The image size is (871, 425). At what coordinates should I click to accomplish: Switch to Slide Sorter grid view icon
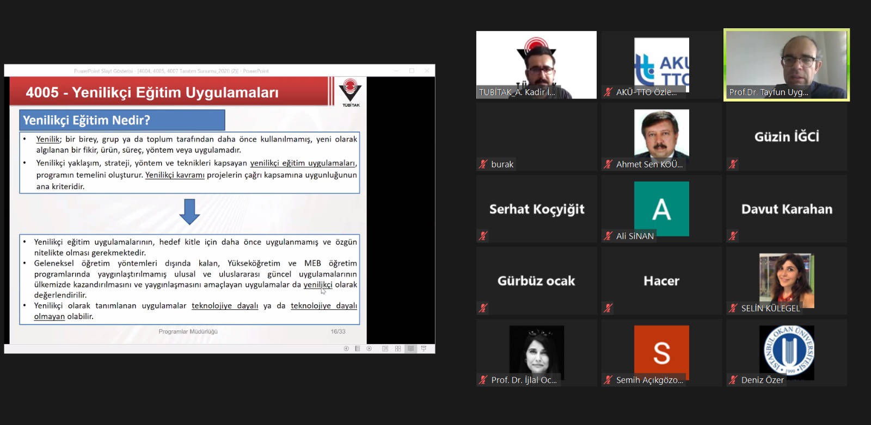398,348
